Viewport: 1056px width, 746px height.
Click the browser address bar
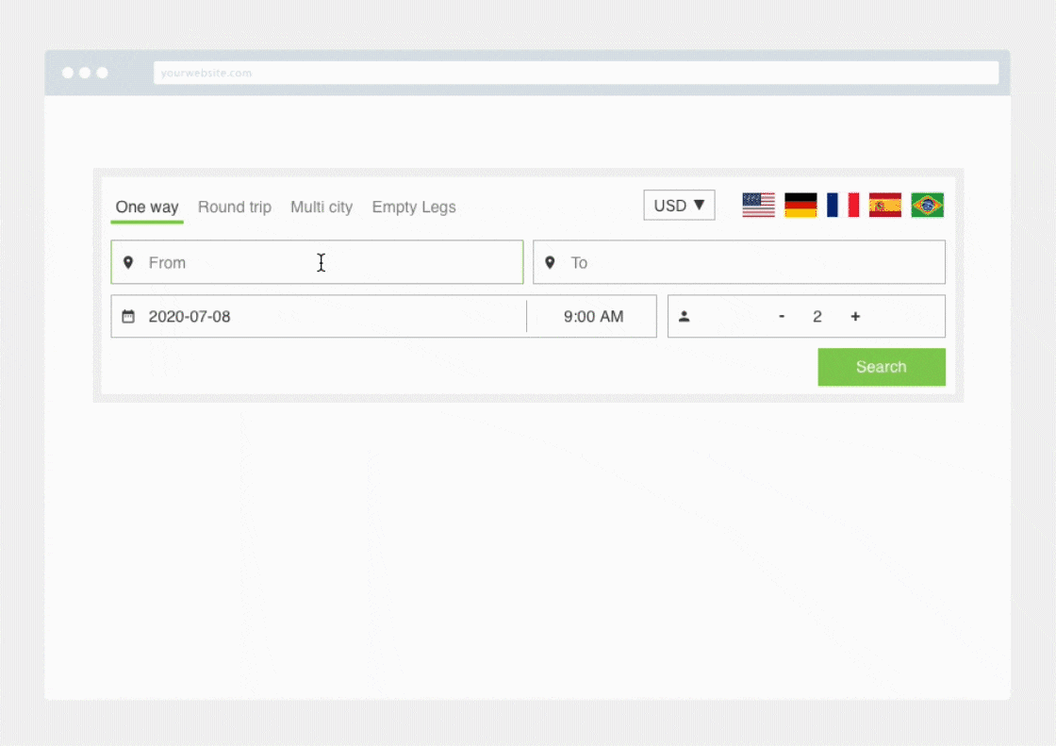(575, 73)
